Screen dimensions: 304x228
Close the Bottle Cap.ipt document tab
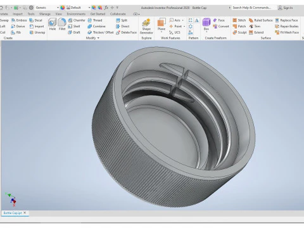pos(25,213)
